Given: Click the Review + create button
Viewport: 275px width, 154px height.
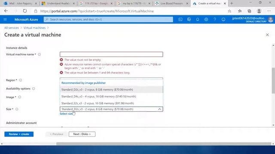Looking at the screenshot, I should click(19, 134).
